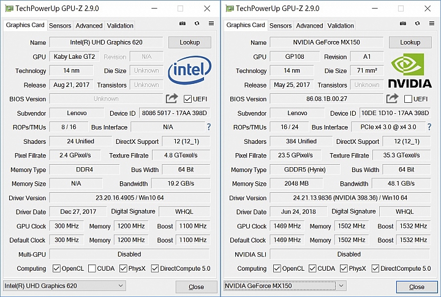Refresh GPU info in NVIDIA window
This screenshot has width=441, height=297.
tap(417, 23)
